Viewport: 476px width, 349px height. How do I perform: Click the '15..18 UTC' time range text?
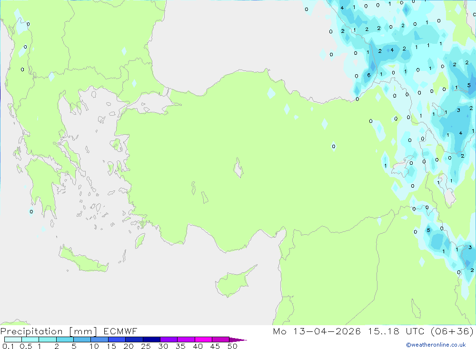(396, 331)
